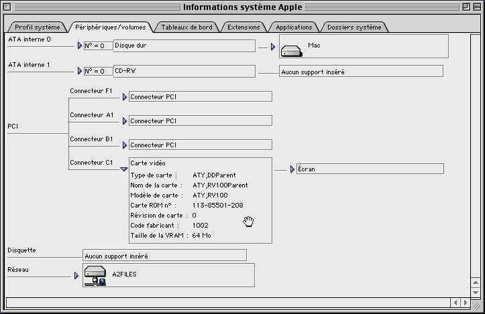Expand the CD-RW device triangle

click(x=80, y=71)
